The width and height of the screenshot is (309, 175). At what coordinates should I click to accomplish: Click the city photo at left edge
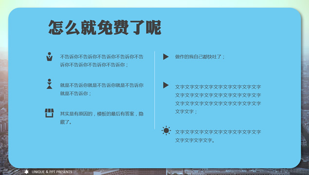(4, 110)
